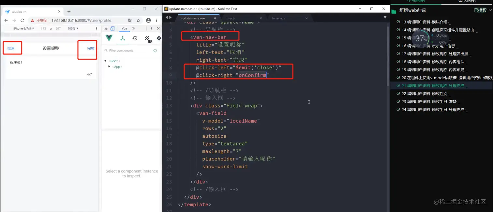Play lesson 23 修改生日-准备
The height and width of the screenshot is (212, 493).
pyautogui.click(x=428, y=101)
